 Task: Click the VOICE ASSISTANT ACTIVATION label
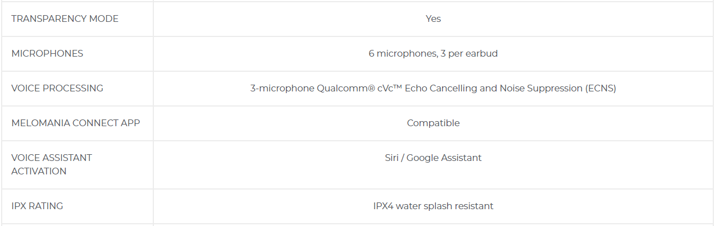coord(52,164)
